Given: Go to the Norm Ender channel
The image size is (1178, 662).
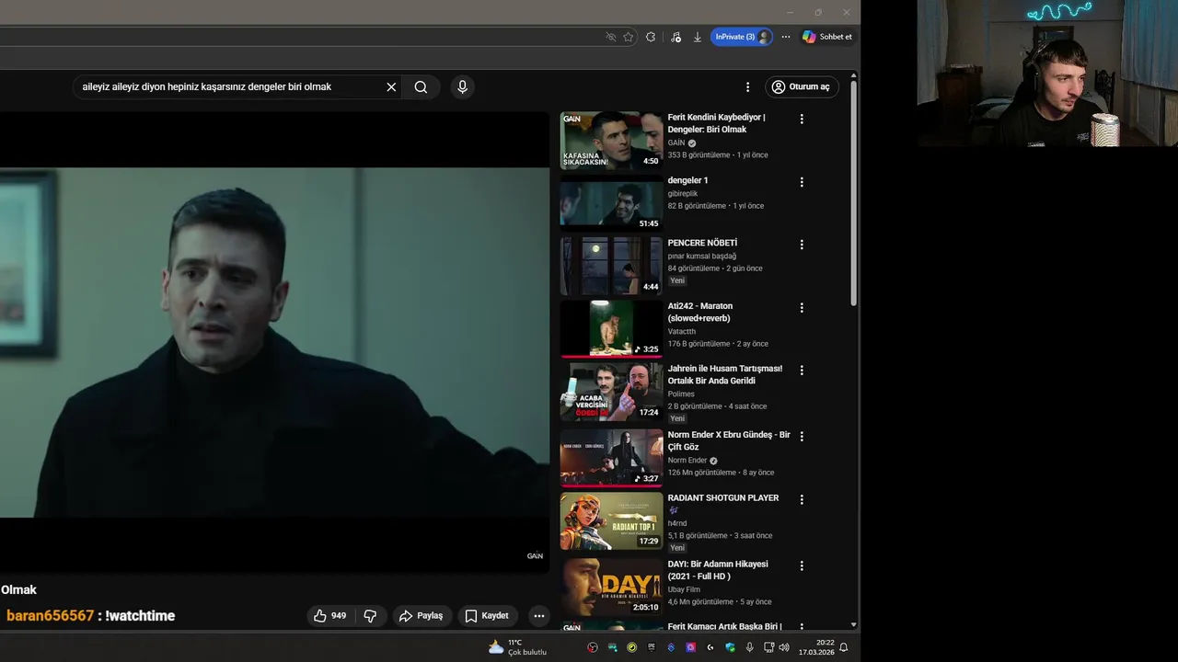Looking at the screenshot, I should (x=687, y=460).
